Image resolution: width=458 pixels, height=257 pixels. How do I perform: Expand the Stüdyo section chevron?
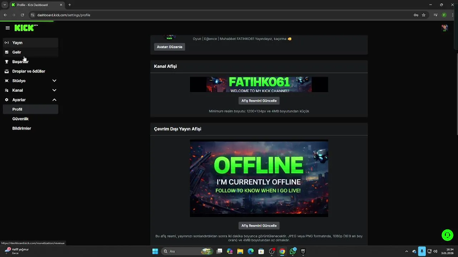(54, 81)
